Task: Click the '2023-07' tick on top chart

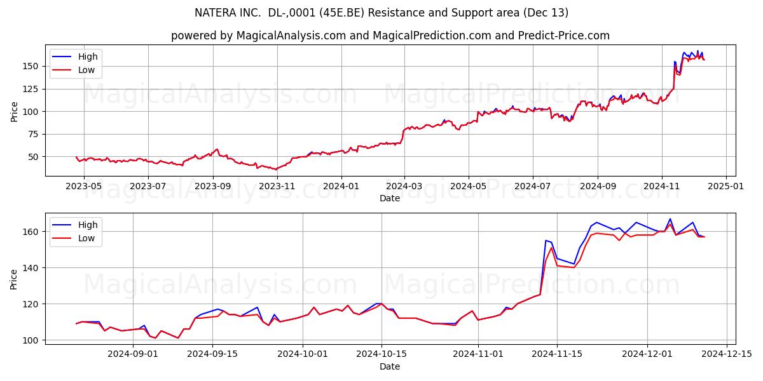Action: (148, 186)
